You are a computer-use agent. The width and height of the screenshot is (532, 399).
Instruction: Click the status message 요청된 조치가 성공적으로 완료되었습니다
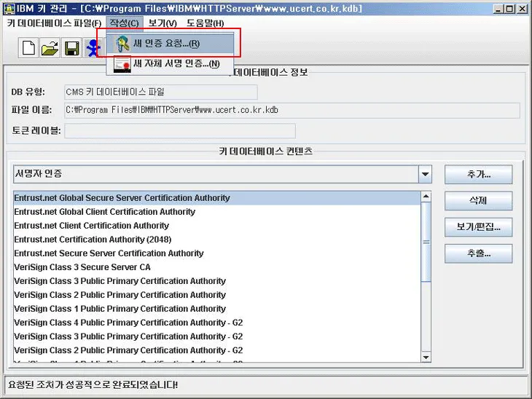(93, 384)
